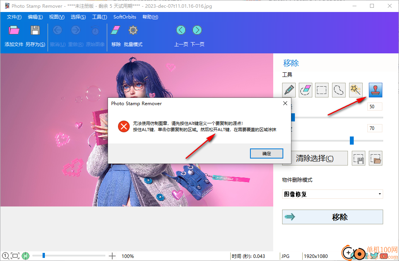Open the 视图(V) menu
This screenshot has height=261, width=399.
[57, 17]
